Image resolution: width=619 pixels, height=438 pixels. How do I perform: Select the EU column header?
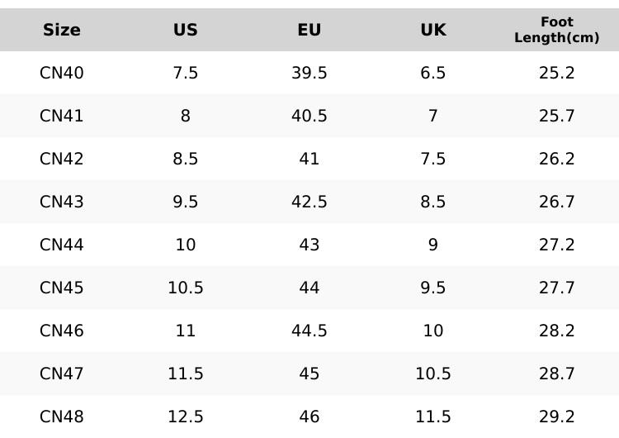309,31
